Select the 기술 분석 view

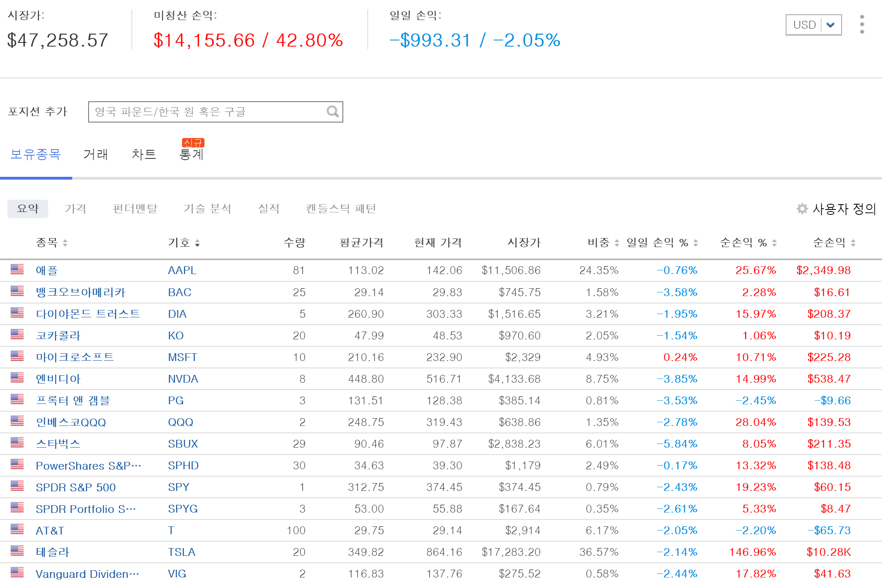(x=207, y=209)
